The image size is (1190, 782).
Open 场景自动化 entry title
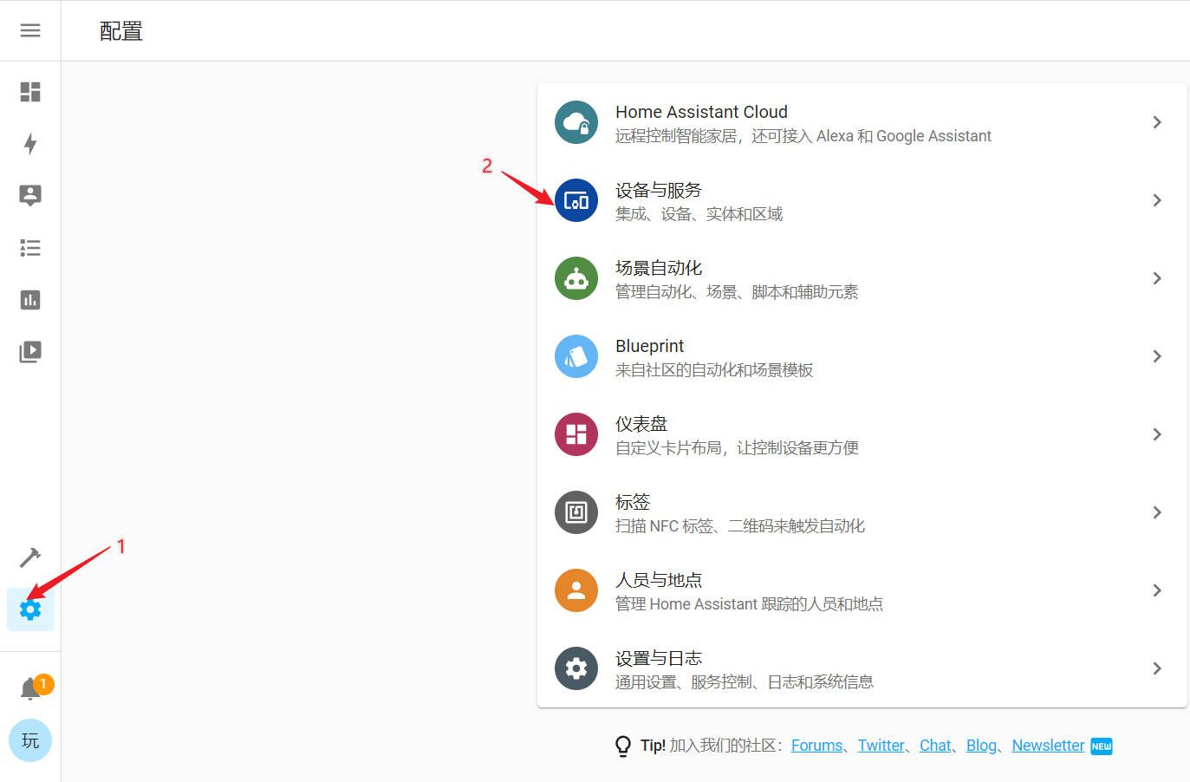659,268
